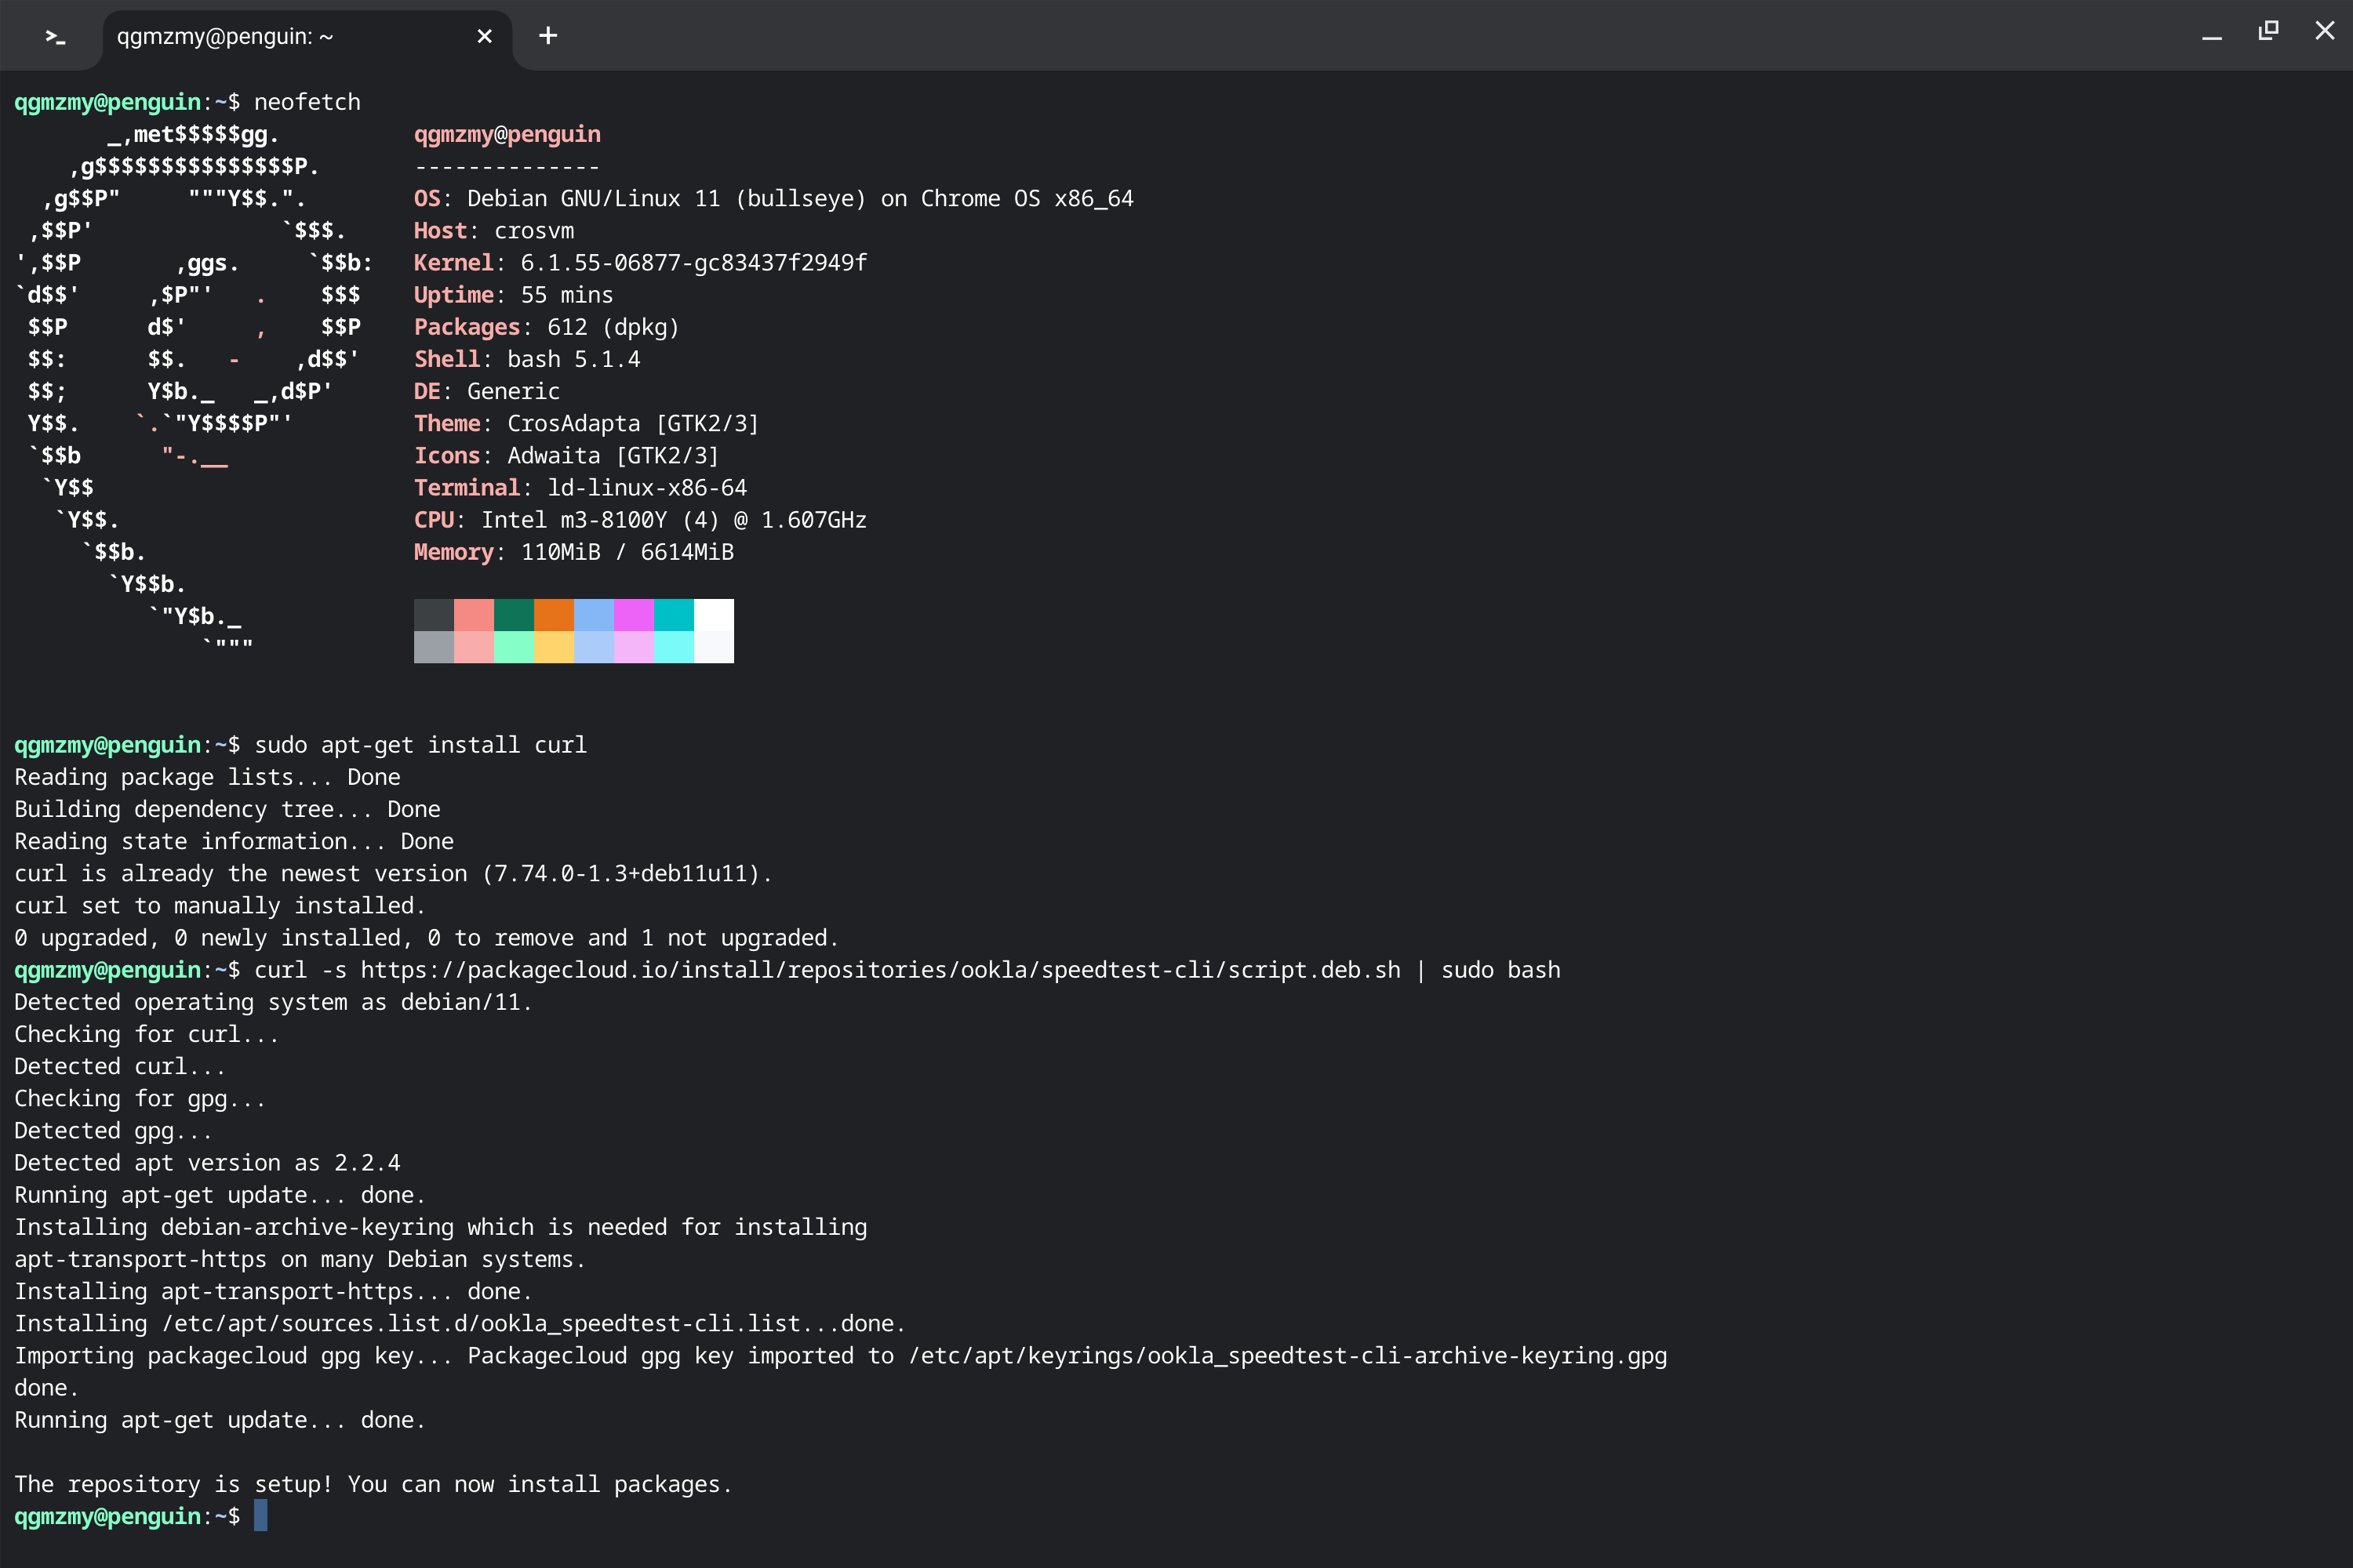Click the 'sudo apt-get install curl' command
The image size is (2353, 1568).
point(421,745)
